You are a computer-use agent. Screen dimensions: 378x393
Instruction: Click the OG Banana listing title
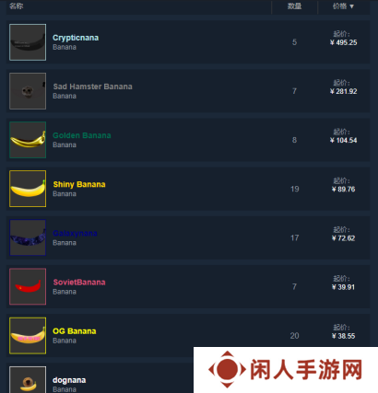coord(75,331)
